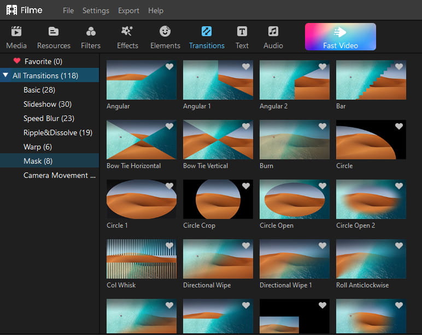Choose the Col Whisk transition thumbnail

coord(141,259)
